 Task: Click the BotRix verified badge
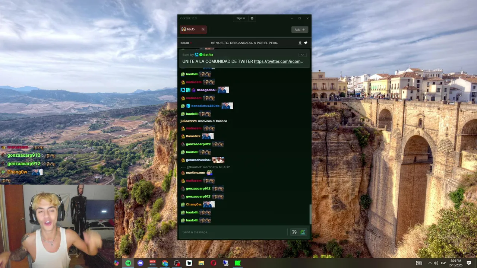pos(201,55)
